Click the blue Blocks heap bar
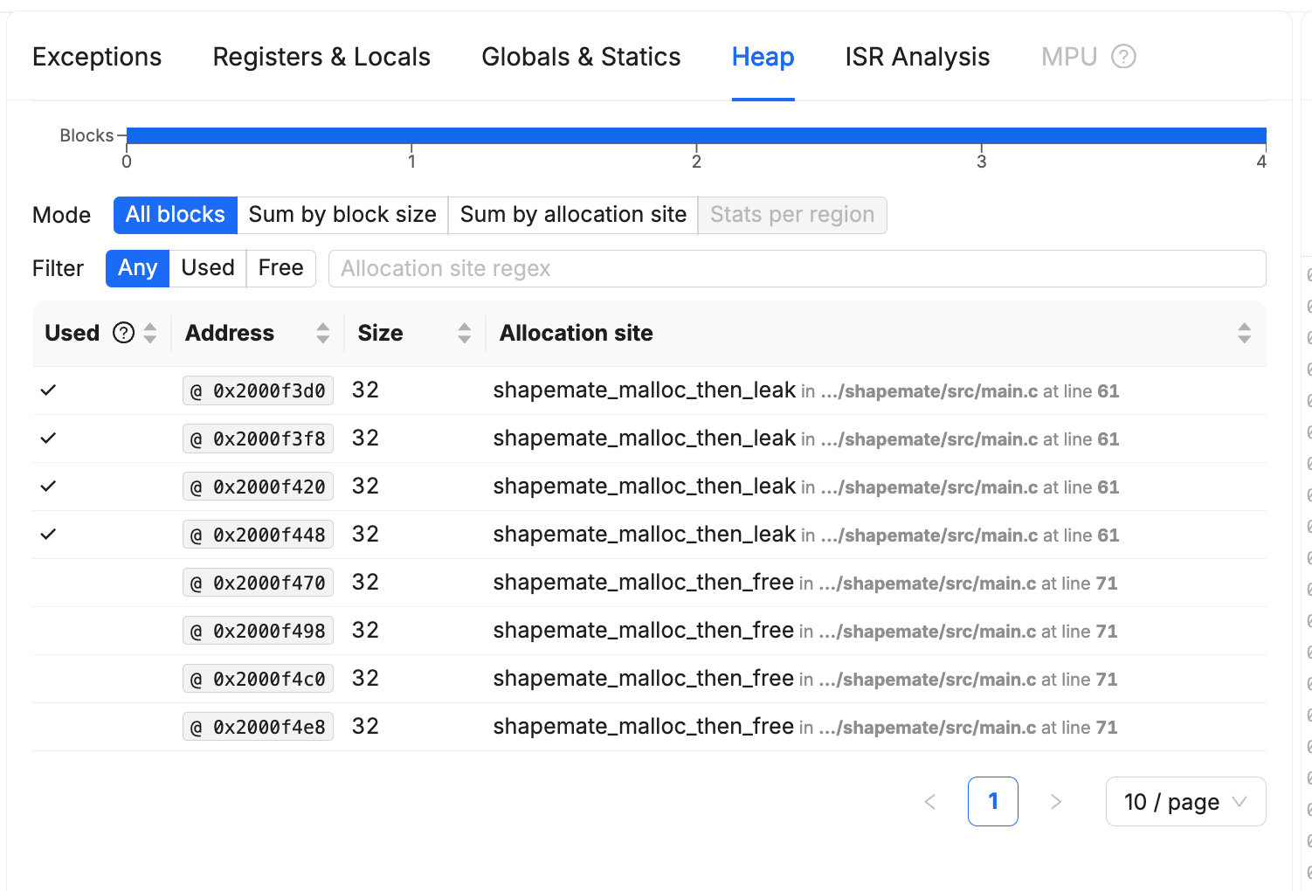1312x891 pixels. point(696,135)
